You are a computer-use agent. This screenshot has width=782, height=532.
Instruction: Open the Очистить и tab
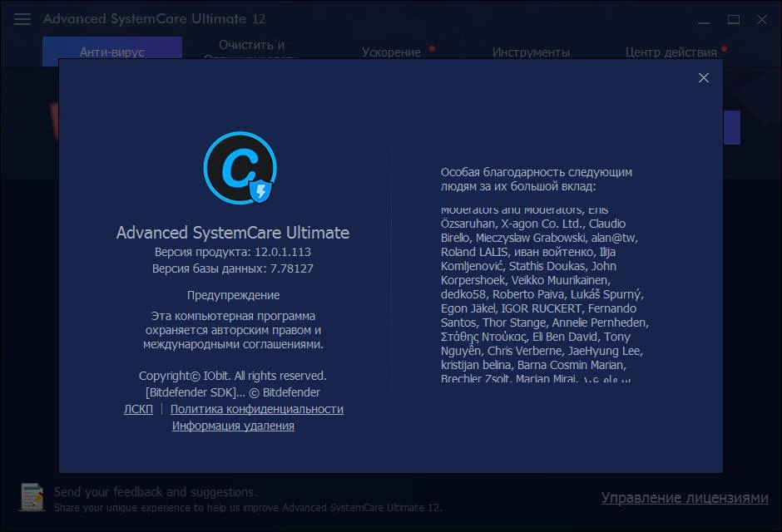[252, 45]
